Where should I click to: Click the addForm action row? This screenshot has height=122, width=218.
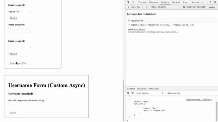[172, 21]
